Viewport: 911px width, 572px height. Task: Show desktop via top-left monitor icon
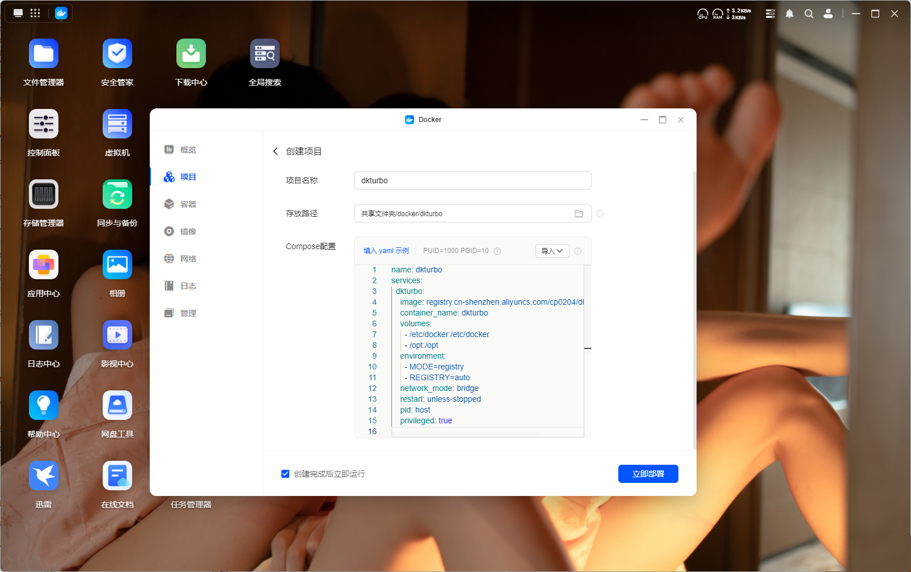point(18,13)
